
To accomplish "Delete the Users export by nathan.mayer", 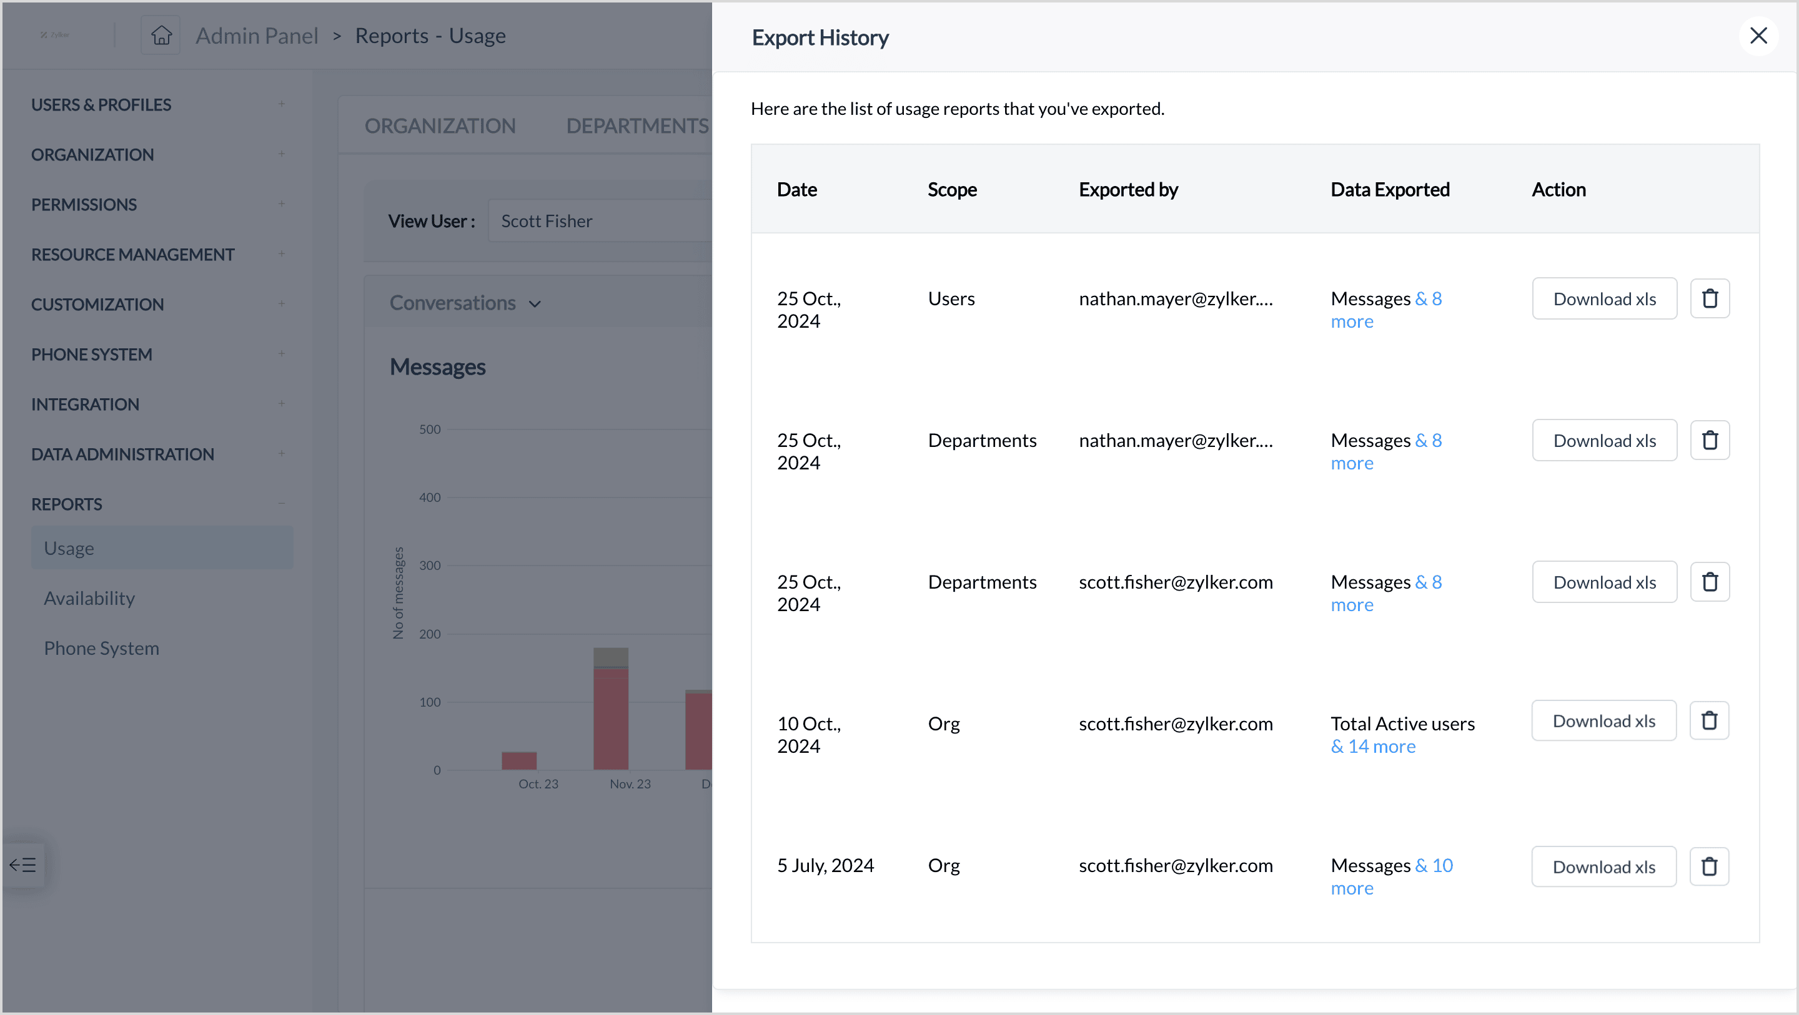I will point(1710,299).
